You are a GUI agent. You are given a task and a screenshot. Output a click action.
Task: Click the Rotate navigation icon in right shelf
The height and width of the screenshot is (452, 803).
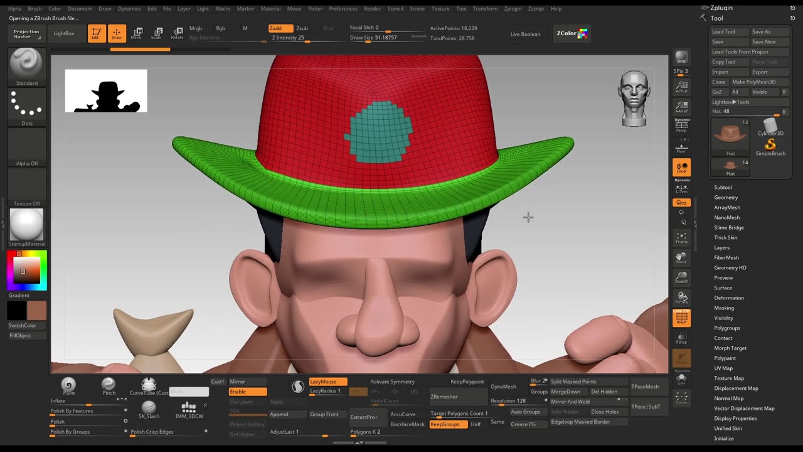[x=681, y=298]
